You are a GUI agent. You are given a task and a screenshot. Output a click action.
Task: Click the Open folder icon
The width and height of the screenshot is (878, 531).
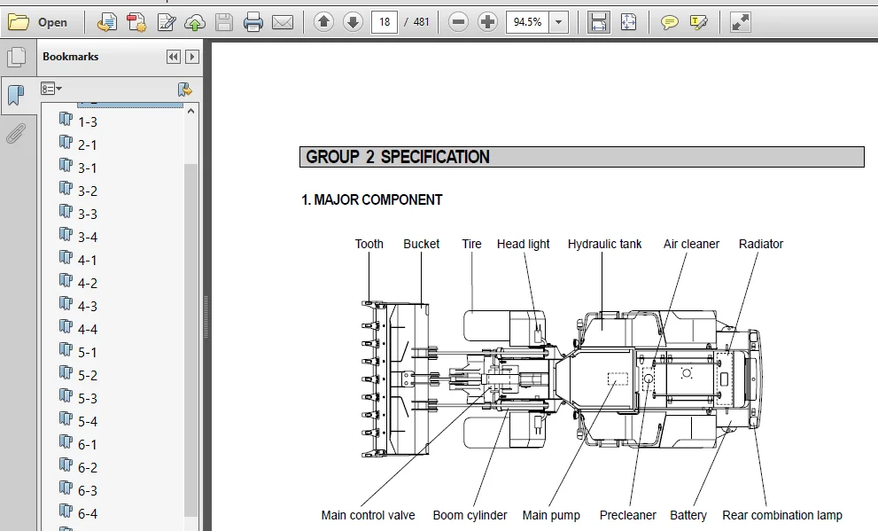point(19,22)
